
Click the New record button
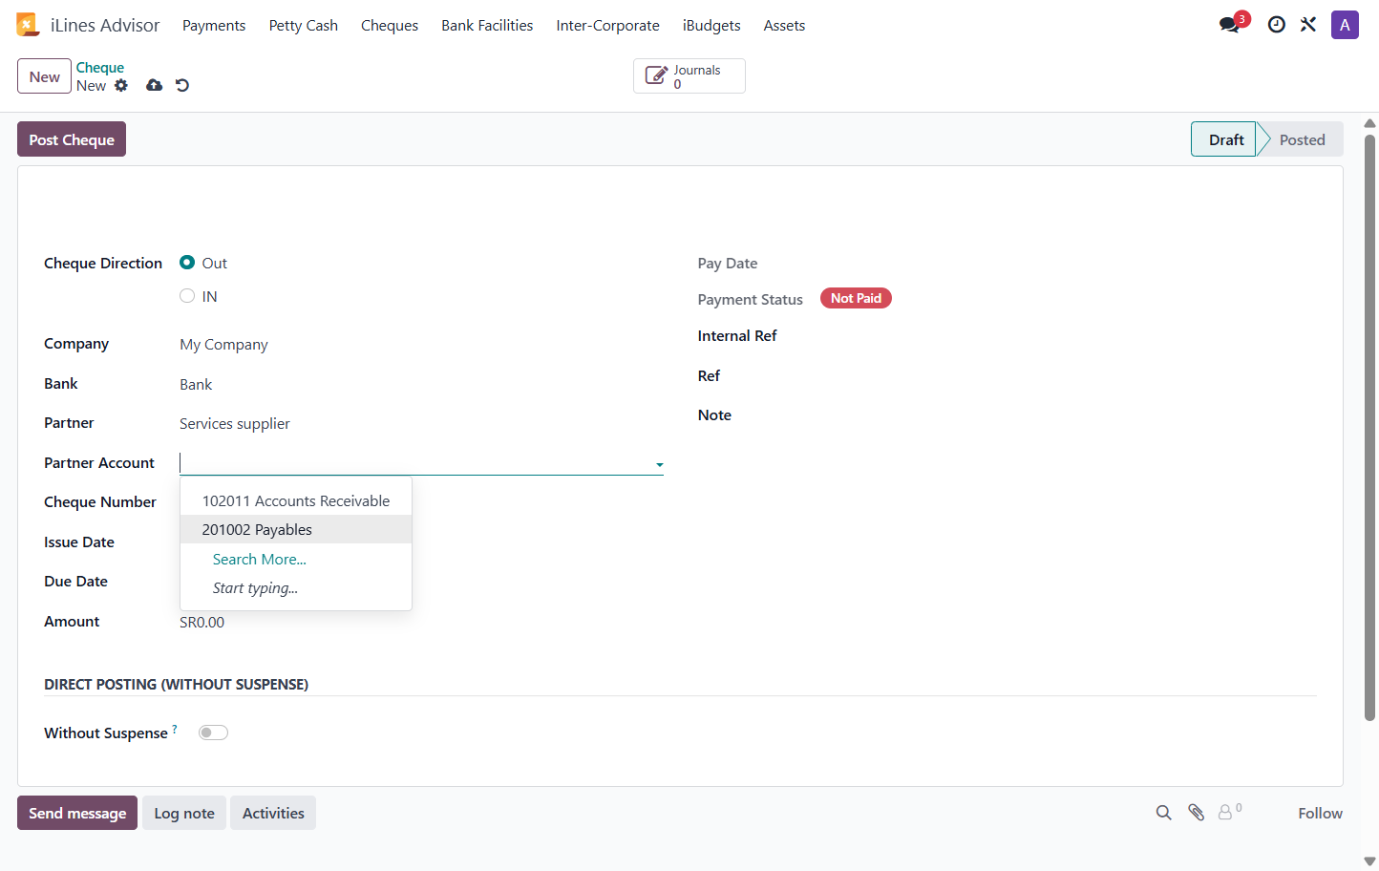44,76
